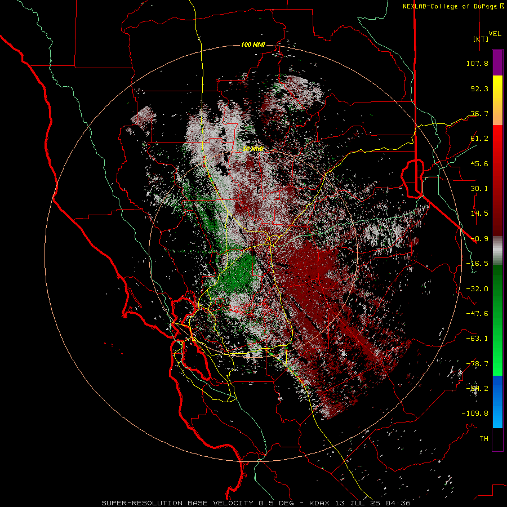The image size is (507, 507).
Task: Click the 30.1 scale value
Action: tap(479, 189)
